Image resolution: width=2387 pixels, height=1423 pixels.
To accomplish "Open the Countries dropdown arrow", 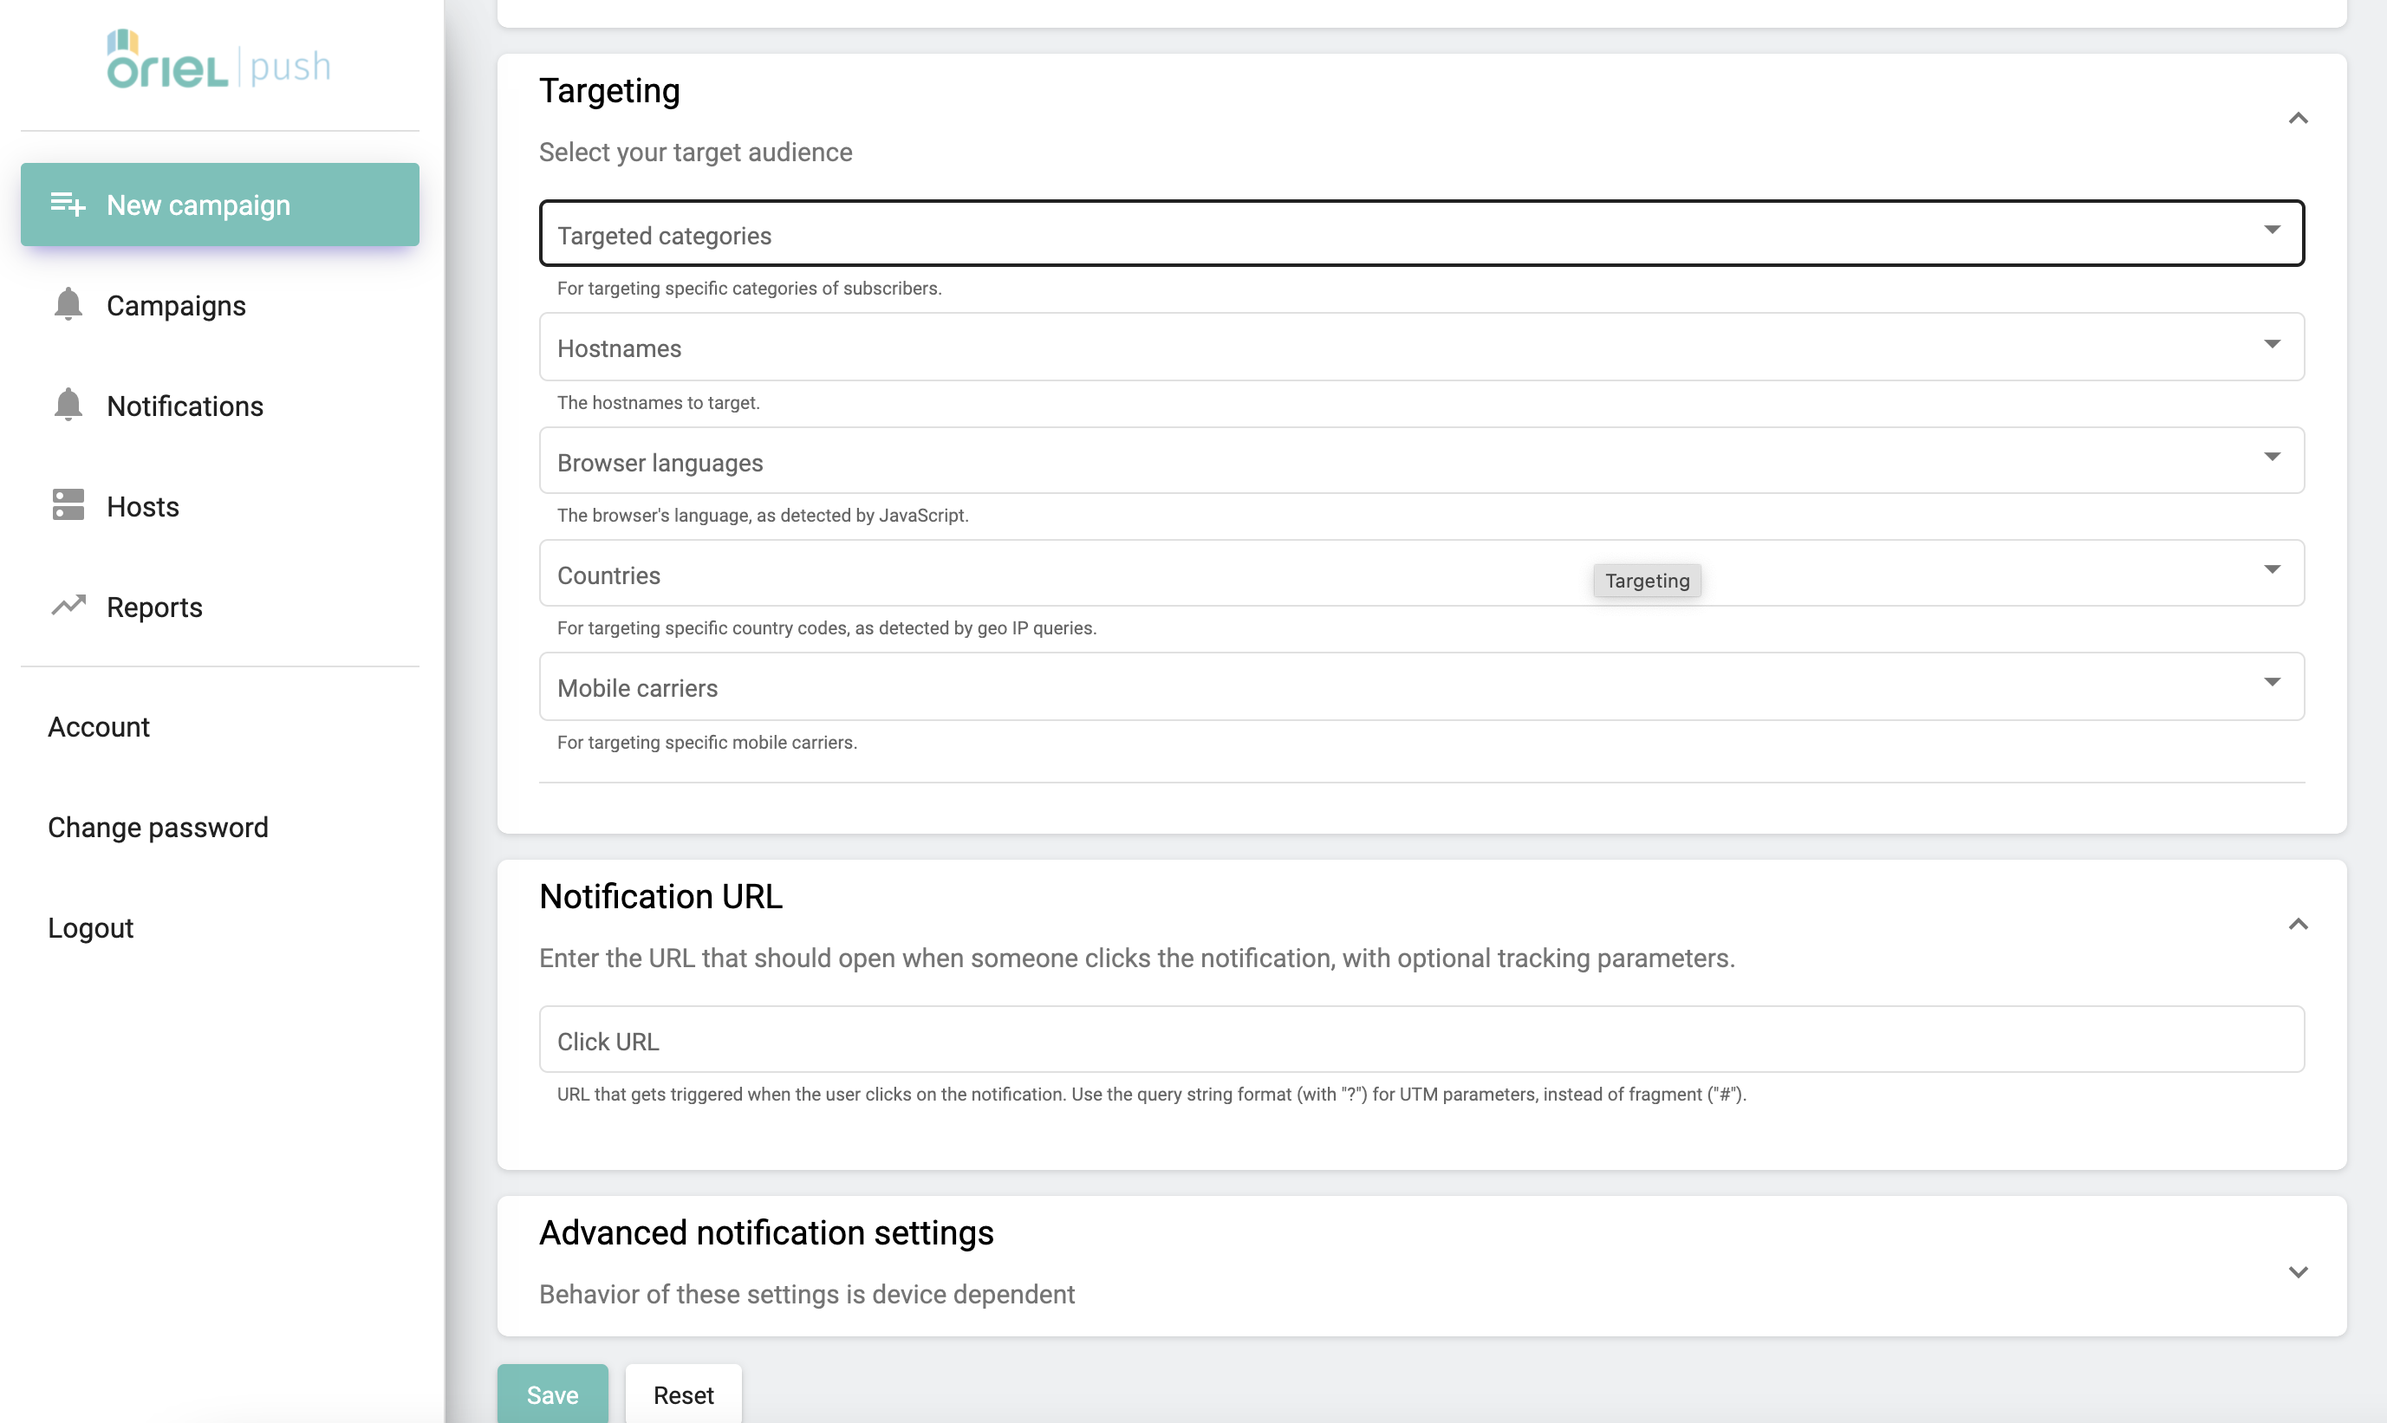I will (2271, 569).
